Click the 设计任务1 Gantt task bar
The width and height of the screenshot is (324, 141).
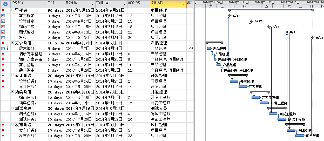click(234, 81)
